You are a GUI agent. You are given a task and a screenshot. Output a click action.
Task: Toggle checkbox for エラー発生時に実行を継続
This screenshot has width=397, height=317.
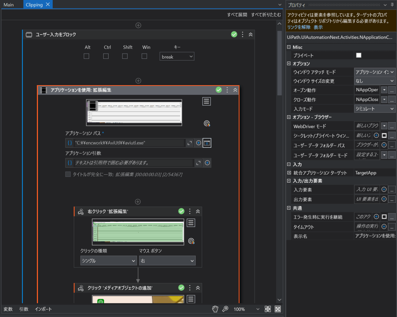[384, 217]
